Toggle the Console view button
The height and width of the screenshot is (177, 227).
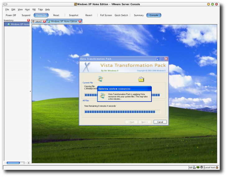tap(154, 15)
